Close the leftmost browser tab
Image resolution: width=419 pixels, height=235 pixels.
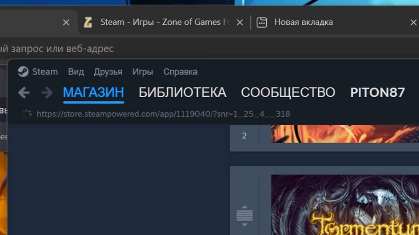[66, 22]
